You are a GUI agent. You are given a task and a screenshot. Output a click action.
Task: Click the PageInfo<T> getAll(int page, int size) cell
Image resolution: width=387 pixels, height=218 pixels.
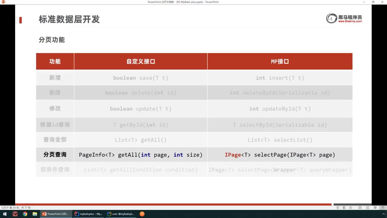[x=141, y=155]
